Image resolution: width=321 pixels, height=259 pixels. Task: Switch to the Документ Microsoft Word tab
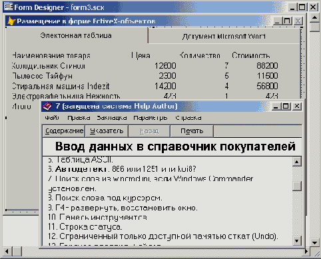(224, 36)
